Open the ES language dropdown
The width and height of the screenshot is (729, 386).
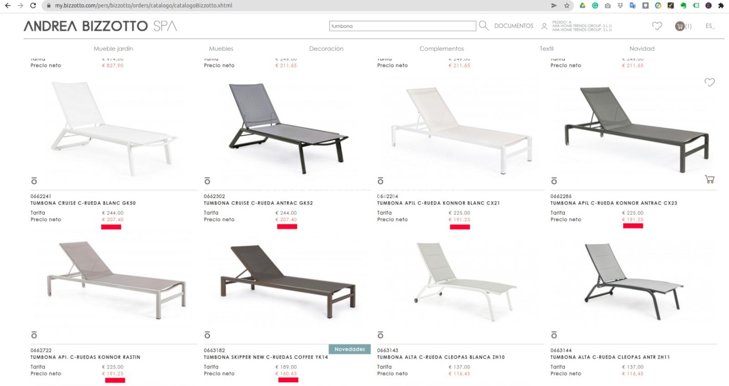pyautogui.click(x=710, y=26)
